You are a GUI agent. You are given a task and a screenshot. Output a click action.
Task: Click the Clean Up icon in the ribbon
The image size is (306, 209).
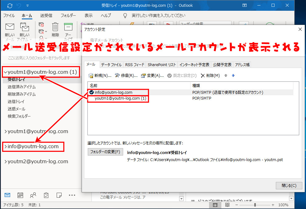(x=41, y=32)
